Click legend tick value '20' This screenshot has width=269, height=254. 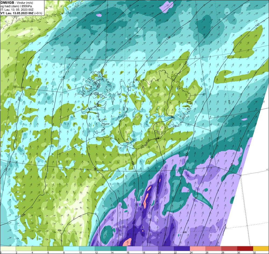pos(160,252)
